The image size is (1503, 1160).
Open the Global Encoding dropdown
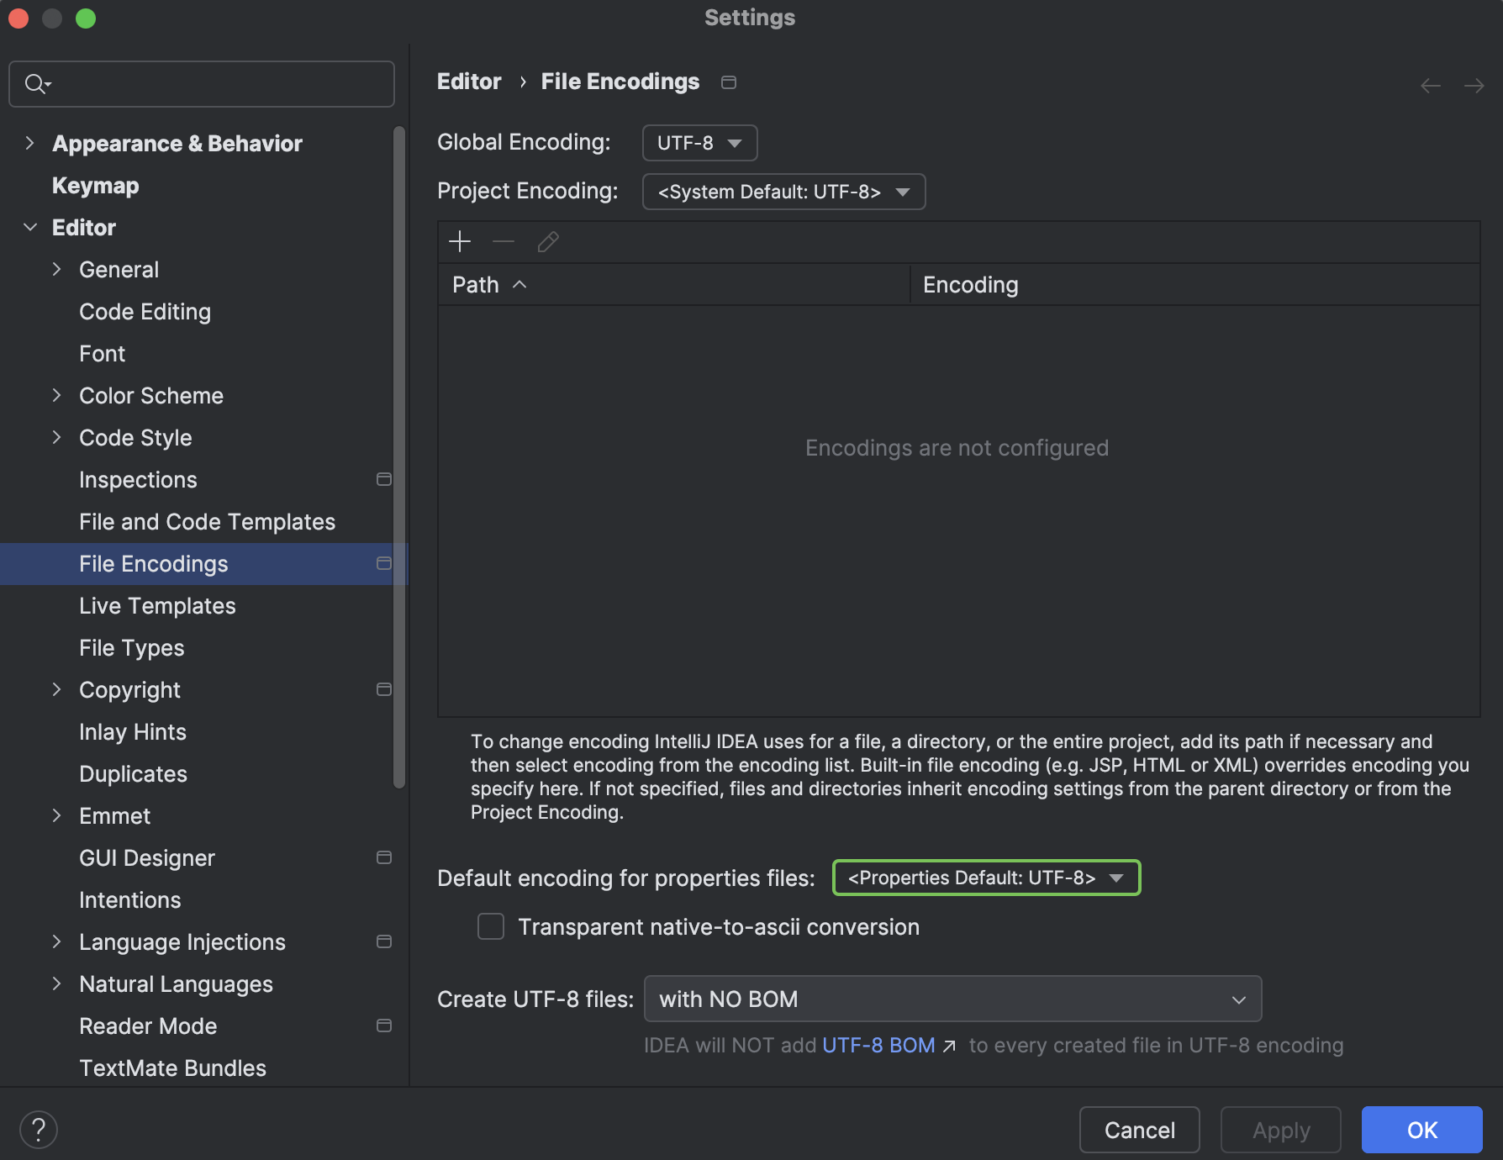coord(699,142)
